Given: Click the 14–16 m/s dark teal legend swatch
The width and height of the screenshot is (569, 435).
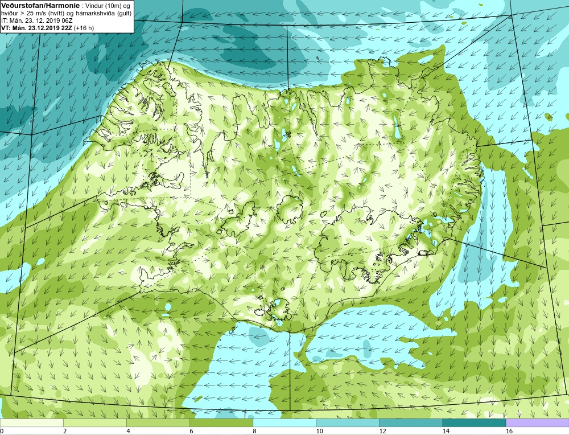Looking at the screenshot, I should 474,422.
